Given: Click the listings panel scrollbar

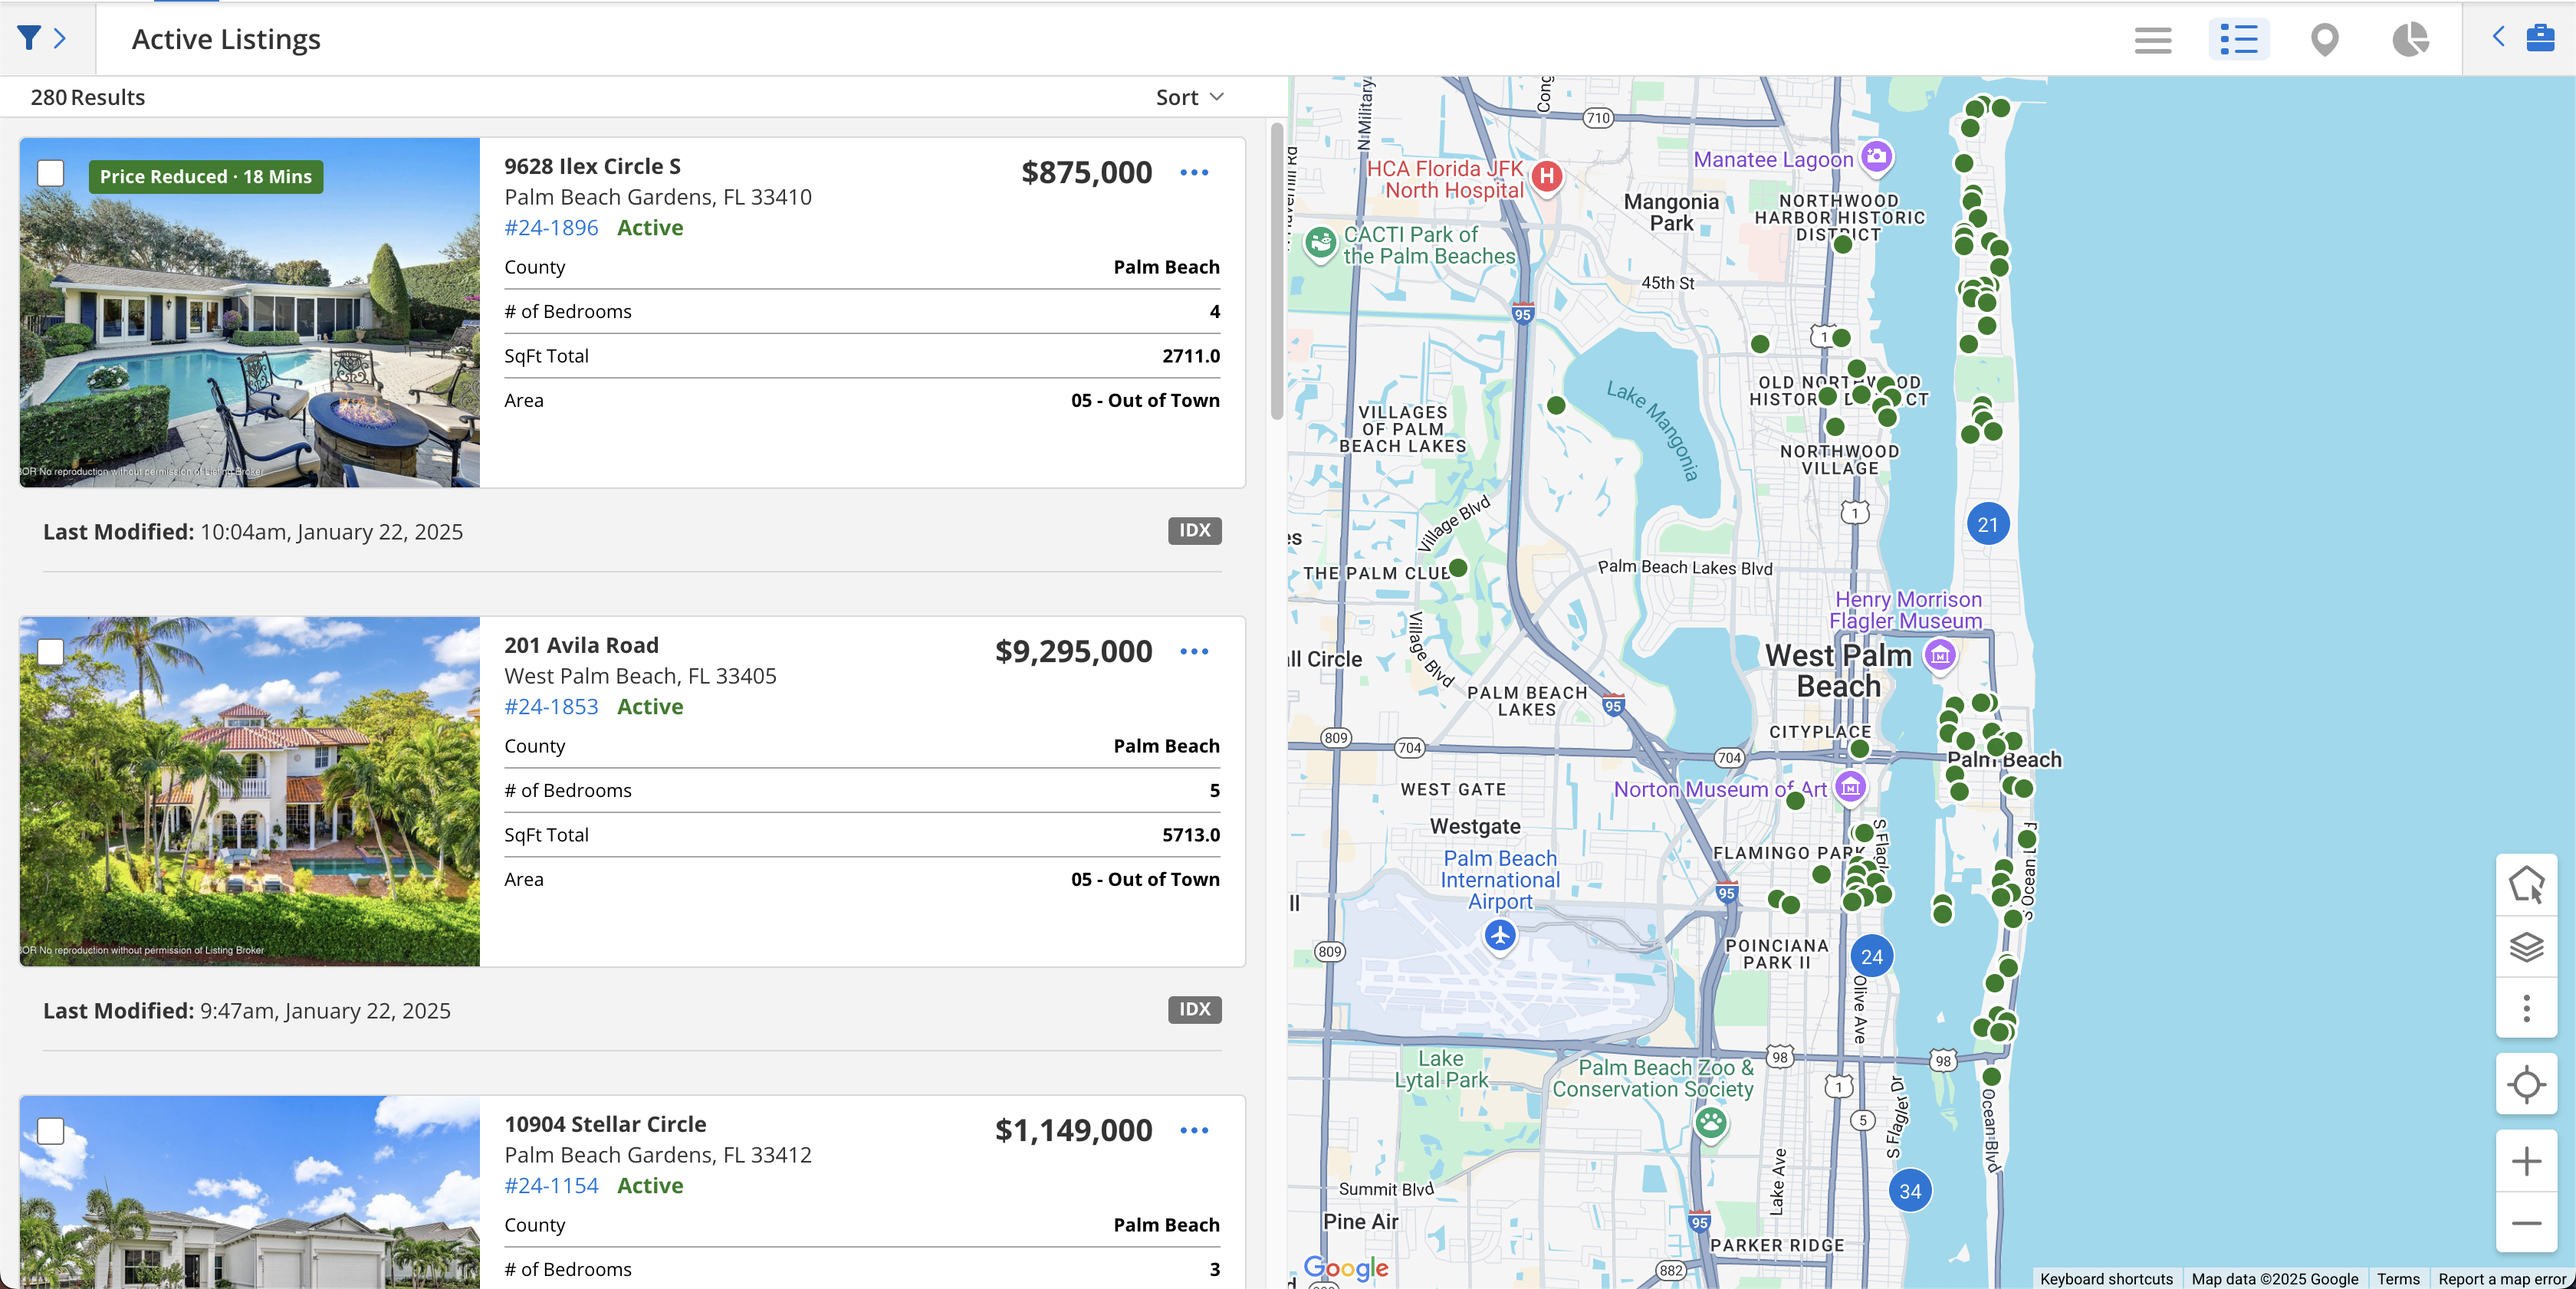Looking at the screenshot, I should pos(1276,272).
